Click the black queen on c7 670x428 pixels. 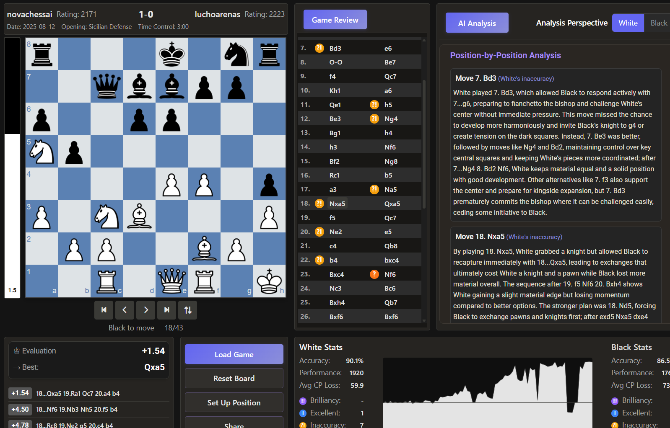click(x=107, y=86)
